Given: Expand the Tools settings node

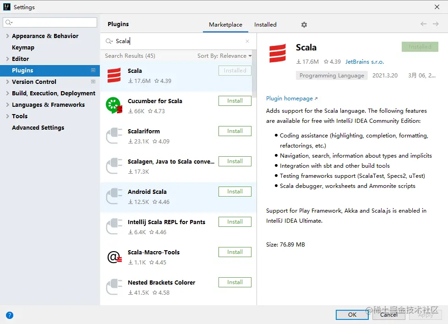Looking at the screenshot, I should click(7, 116).
